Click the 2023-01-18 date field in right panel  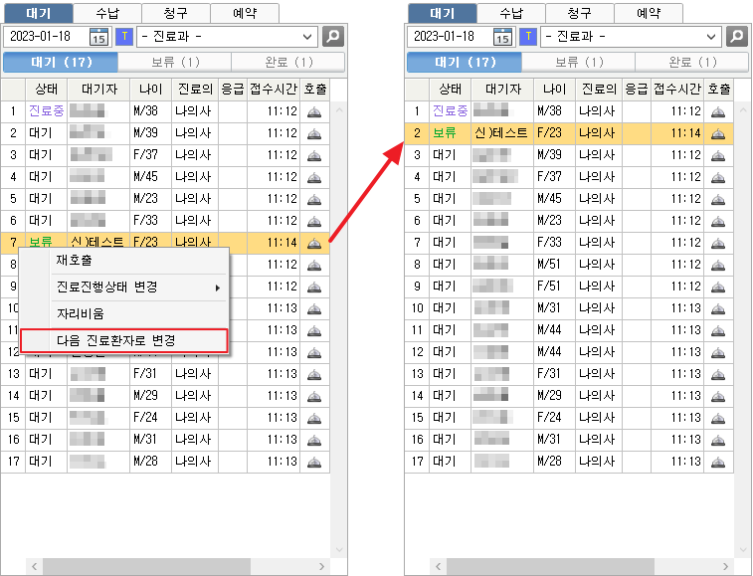pyautogui.click(x=446, y=37)
